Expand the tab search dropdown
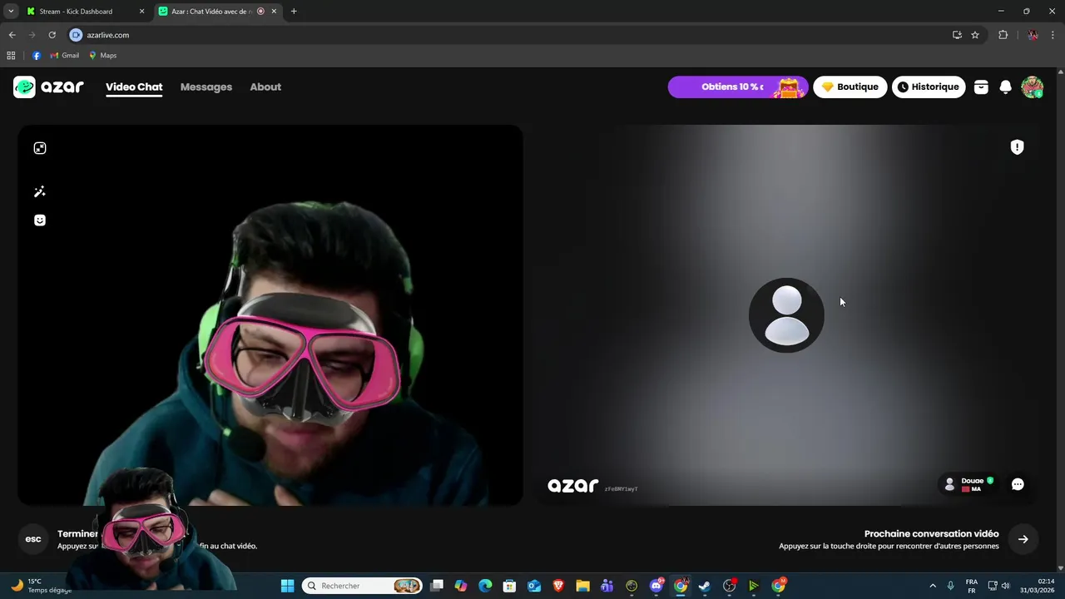Screen dimensions: 1065x599 tap(11, 12)
